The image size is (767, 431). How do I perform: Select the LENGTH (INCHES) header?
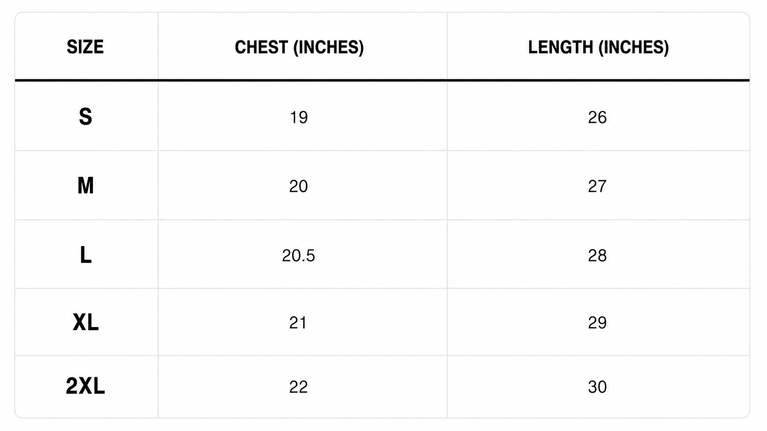(x=598, y=47)
